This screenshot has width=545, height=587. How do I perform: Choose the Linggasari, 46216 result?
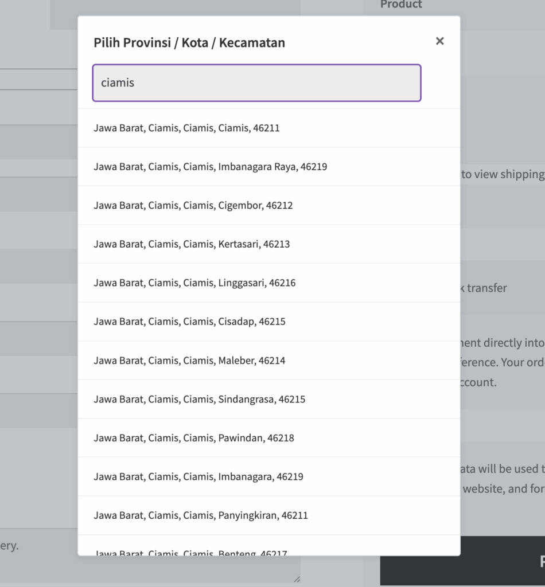click(194, 283)
